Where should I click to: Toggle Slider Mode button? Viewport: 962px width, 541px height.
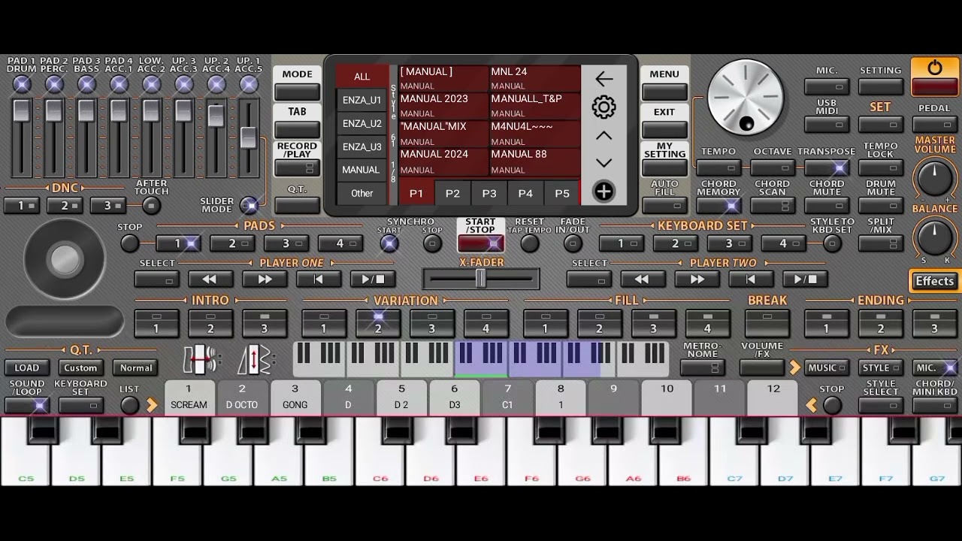(x=248, y=204)
